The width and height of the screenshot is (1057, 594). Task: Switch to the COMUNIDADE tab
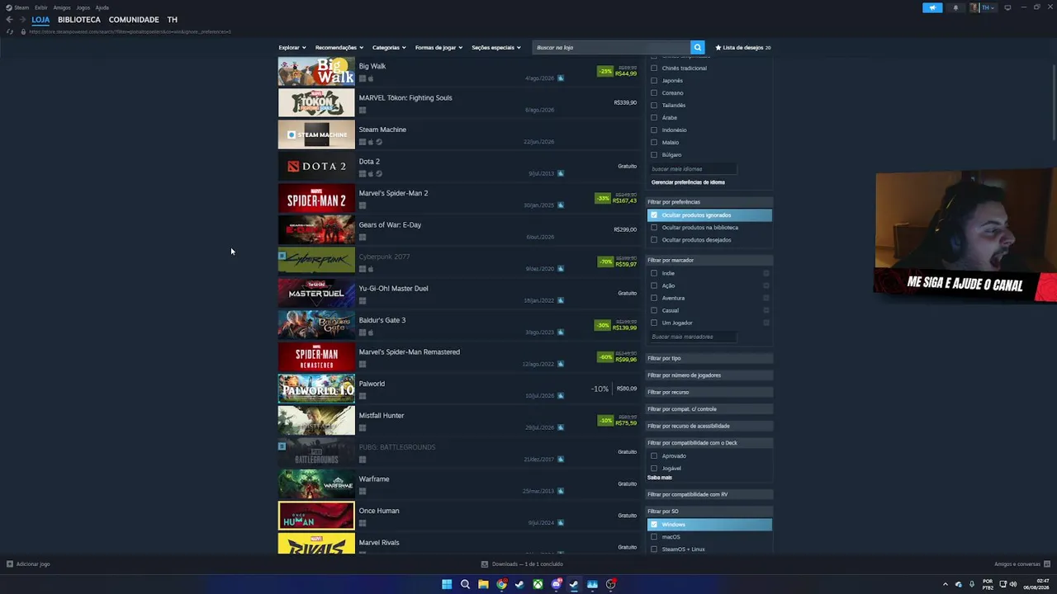[x=134, y=20]
